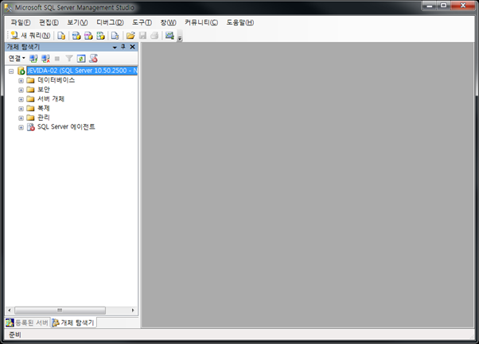This screenshot has height=344, width=479.
Task: Expand SQL Server 에이전트 node
Action: pos(21,127)
